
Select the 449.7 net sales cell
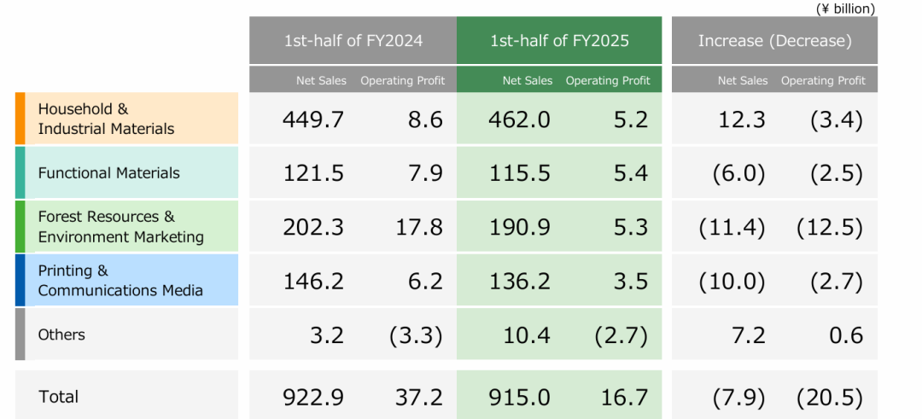pos(312,119)
